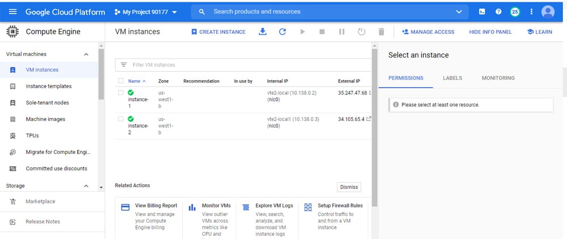Click the user account avatar

point(548,11)
